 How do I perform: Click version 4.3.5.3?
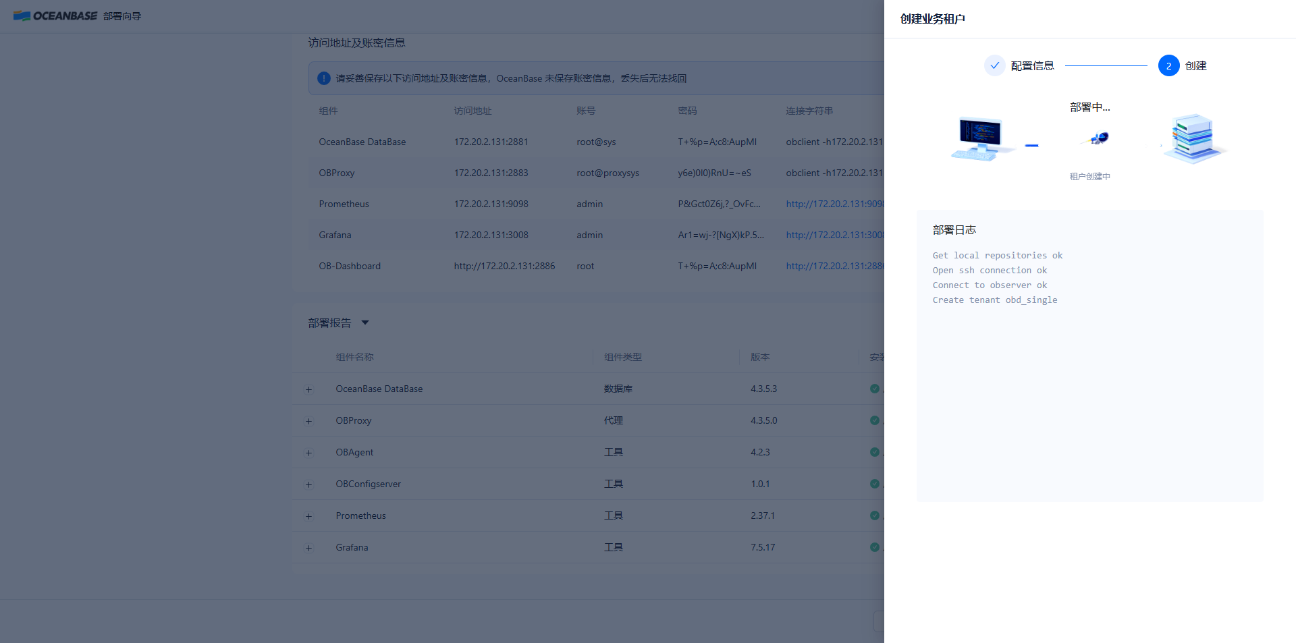(763, 389)
